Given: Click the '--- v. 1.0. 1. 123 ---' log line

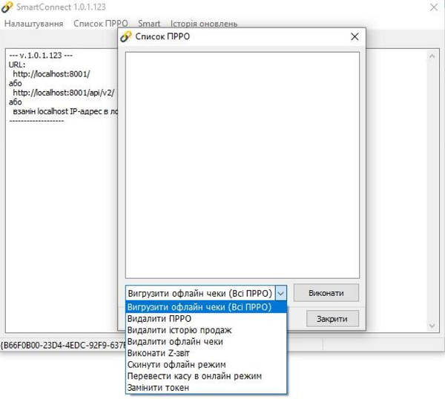Looking at the screenshot, I should click(x=41, y=56).
